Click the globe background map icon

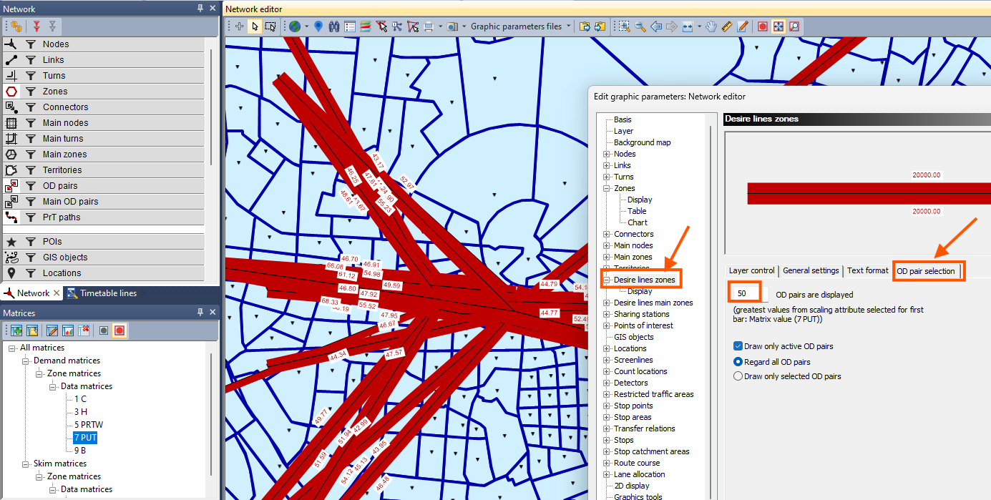pos(294,26)
